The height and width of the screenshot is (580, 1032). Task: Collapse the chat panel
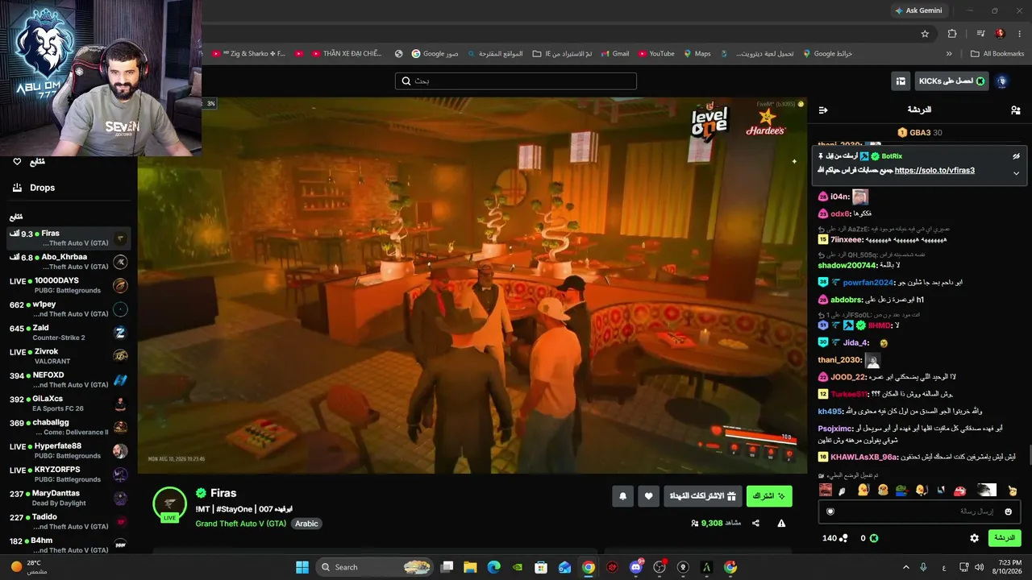(823, 110)
